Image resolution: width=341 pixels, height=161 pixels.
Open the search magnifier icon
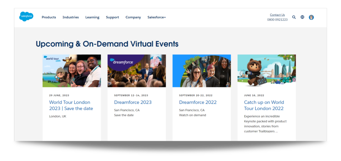click(x=294, y=17)
